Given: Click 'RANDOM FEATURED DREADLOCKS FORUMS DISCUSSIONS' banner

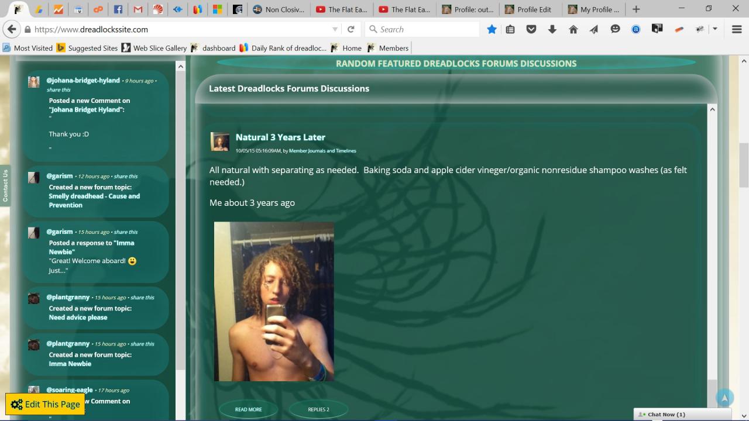Looking at the screenshot, I should (456, 63).
